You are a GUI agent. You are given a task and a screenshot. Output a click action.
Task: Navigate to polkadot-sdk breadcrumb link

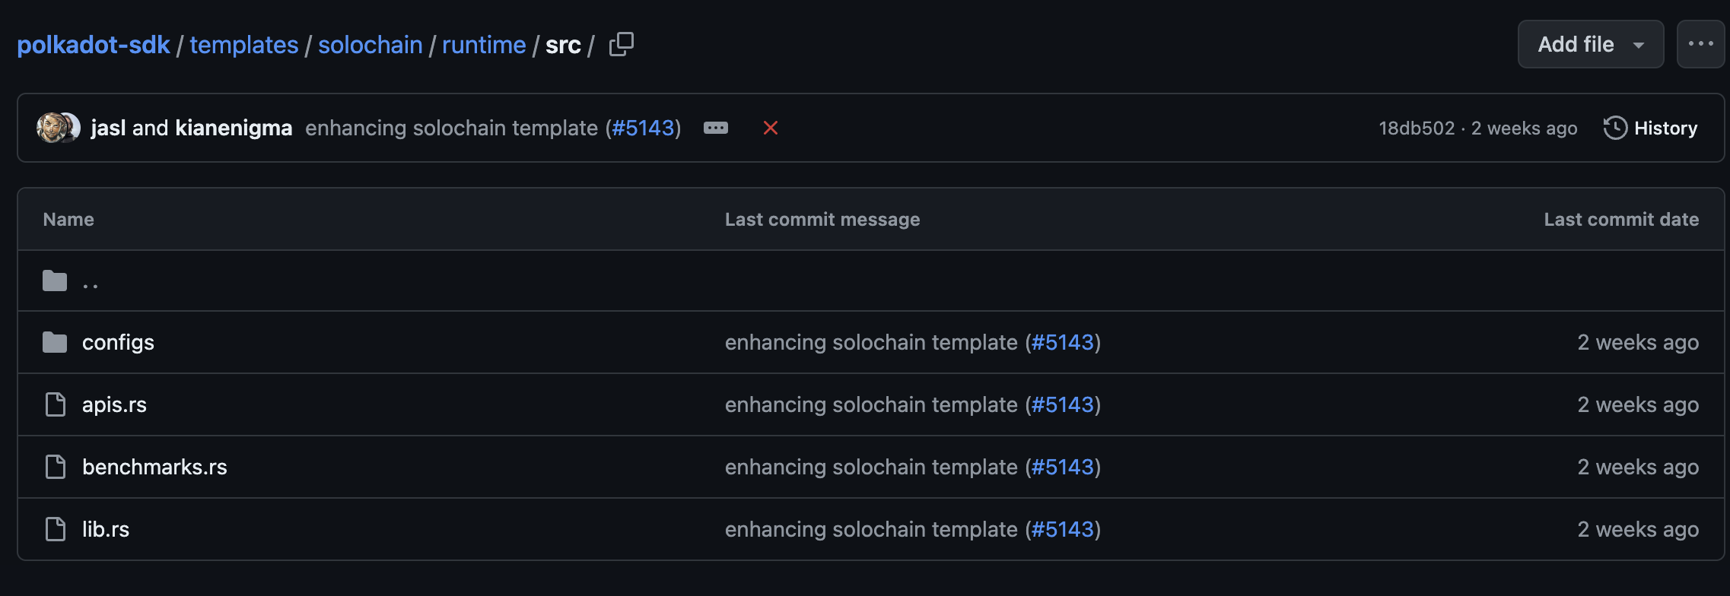[x=94, y=45]
